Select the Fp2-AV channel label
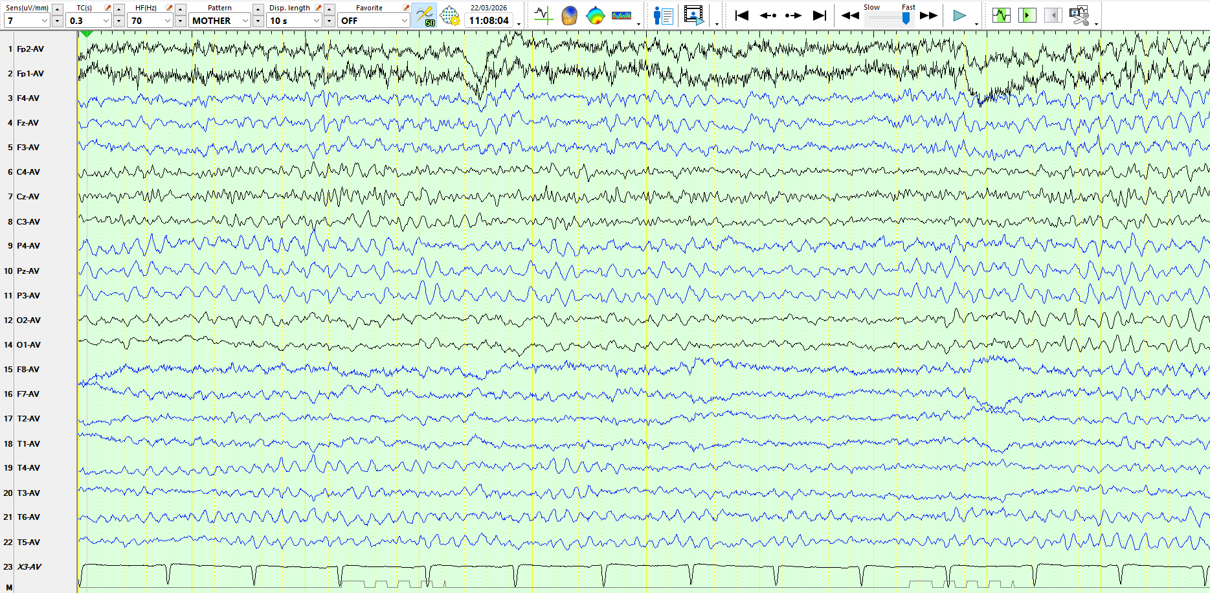 click(30, 49)
